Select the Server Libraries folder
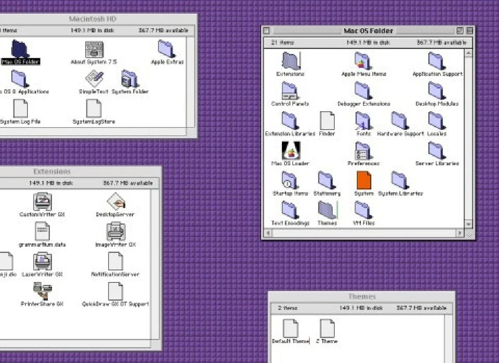 (437, 151)
